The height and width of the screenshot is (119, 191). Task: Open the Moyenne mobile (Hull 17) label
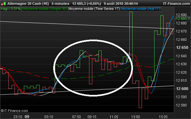click(141, 9)
